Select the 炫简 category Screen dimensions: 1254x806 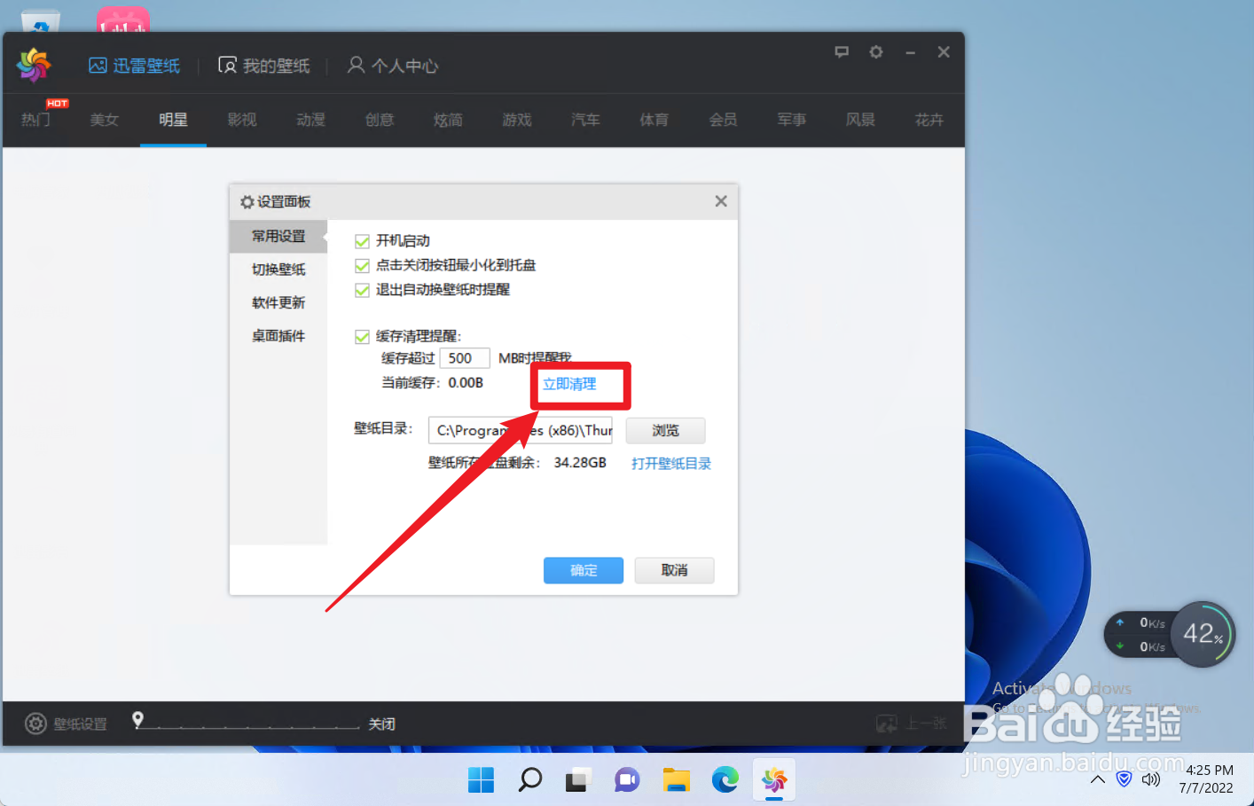click(448, 120)
